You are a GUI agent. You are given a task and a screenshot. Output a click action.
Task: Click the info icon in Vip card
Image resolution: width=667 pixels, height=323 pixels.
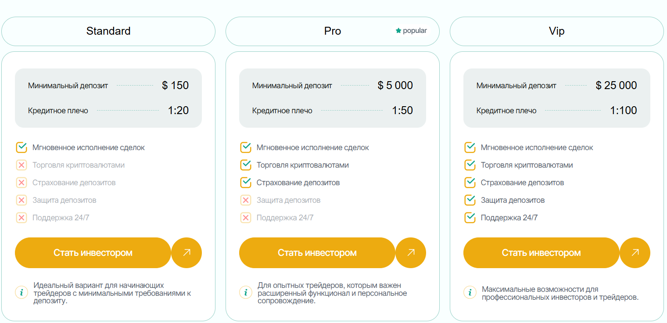click(470, 292)
